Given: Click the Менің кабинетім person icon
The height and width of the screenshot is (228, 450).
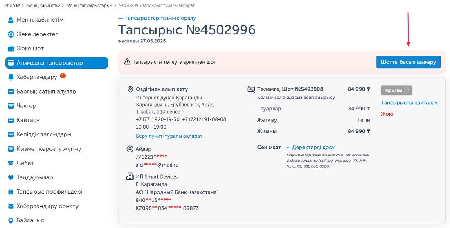Looking at the screenshot, I should coord(11,20).
